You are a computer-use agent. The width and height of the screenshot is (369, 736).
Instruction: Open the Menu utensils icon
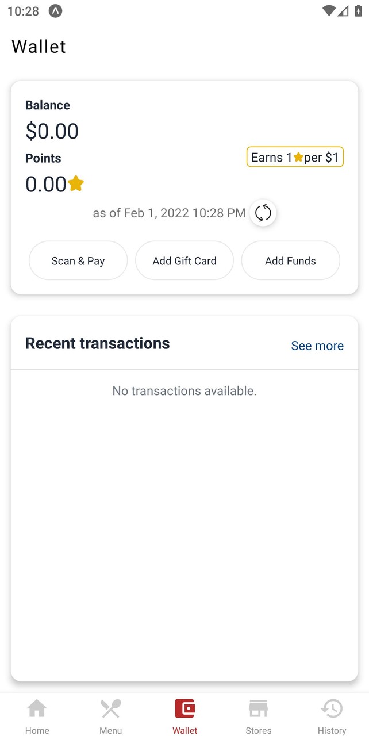coord(111,709)
